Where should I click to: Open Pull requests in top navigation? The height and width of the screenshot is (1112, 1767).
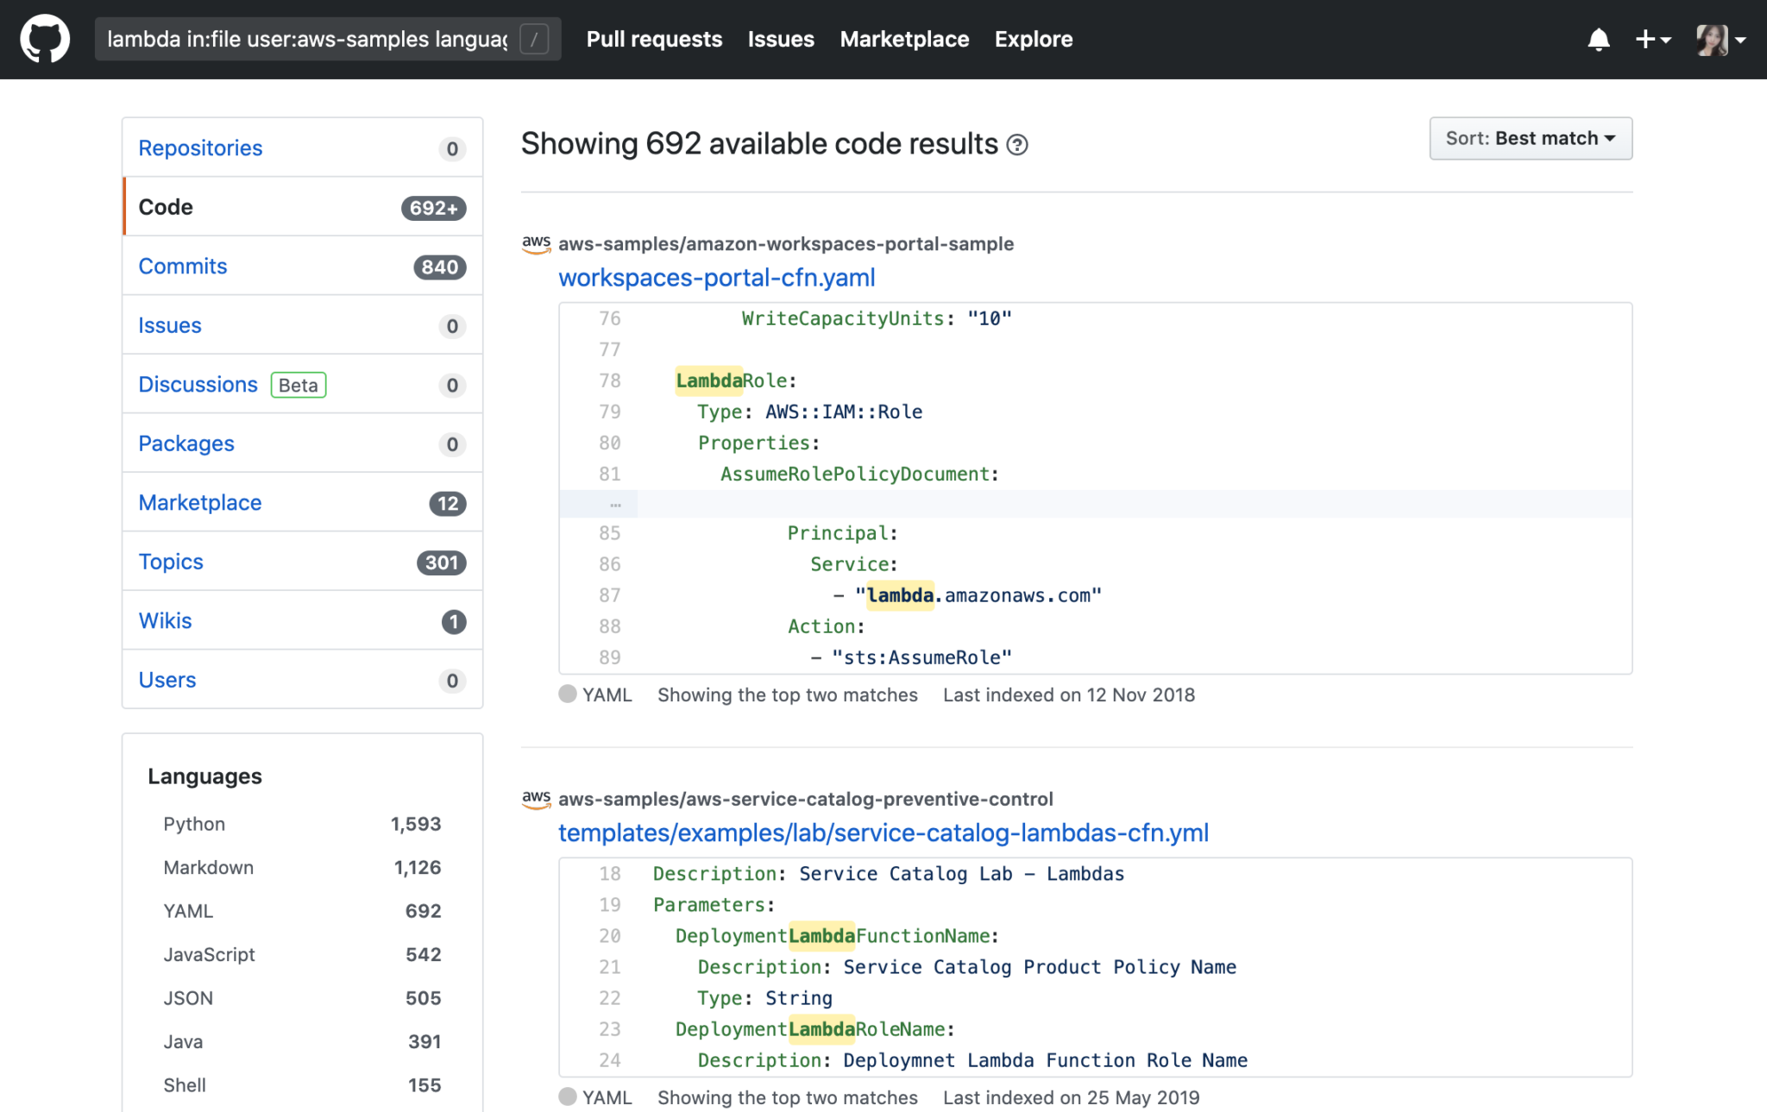pyautogui.click(x=653, y=39)
